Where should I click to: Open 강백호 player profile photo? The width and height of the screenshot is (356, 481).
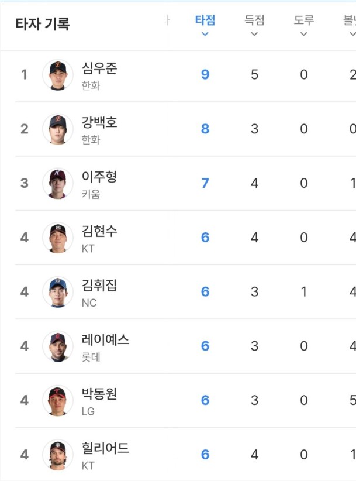coord(58,129)
